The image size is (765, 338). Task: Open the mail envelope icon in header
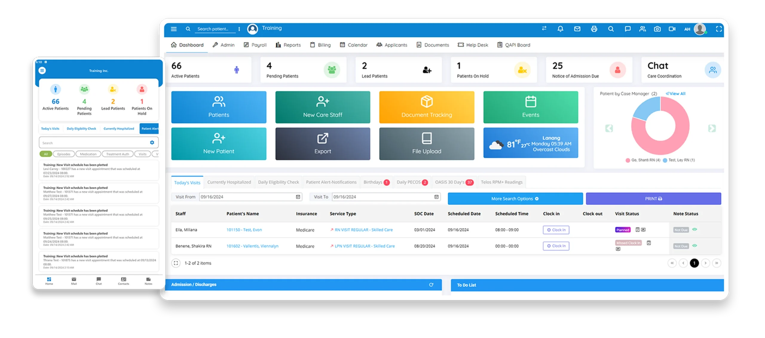pos(577,29)
